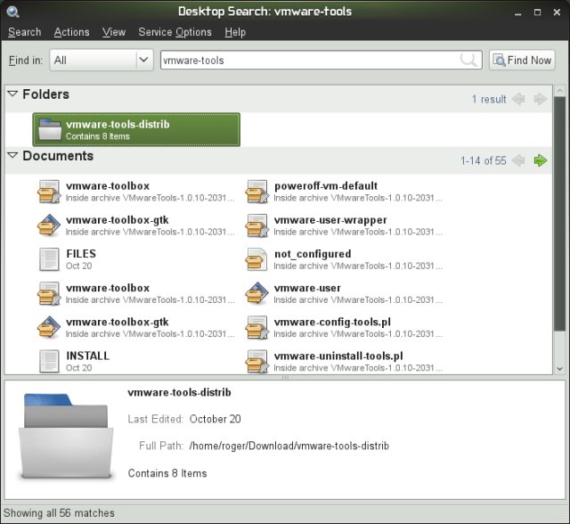
Task: Click the vmware-uninstall-tools.pl archive icon
Action: click(257, 361)
